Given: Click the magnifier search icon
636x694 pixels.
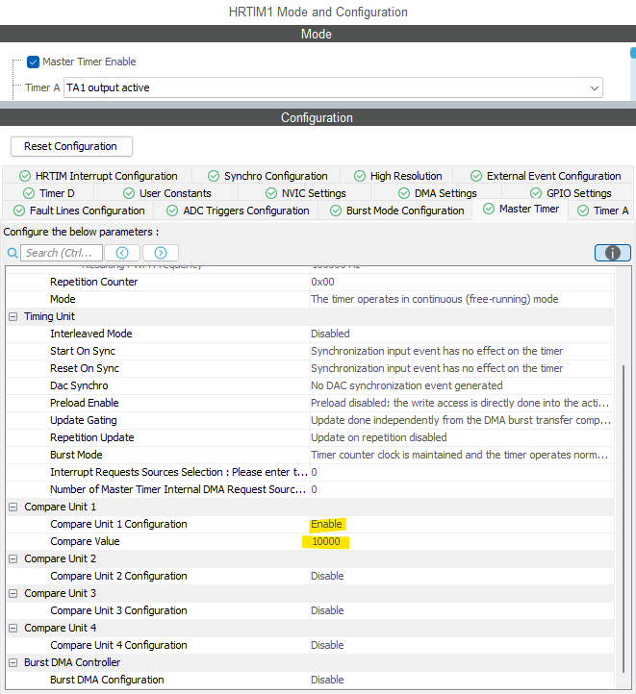Looking at the screenshot, I should (x=13, y=253).
